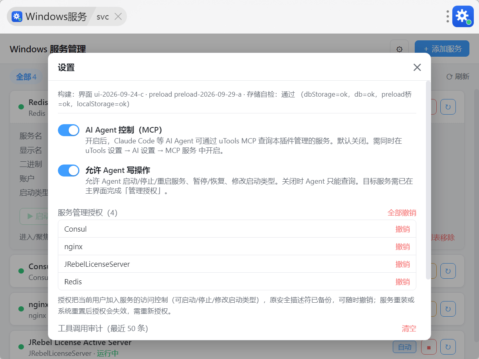Click the uTools plugin gear icon at top right

pyautogui.click(x=463, y=16)
